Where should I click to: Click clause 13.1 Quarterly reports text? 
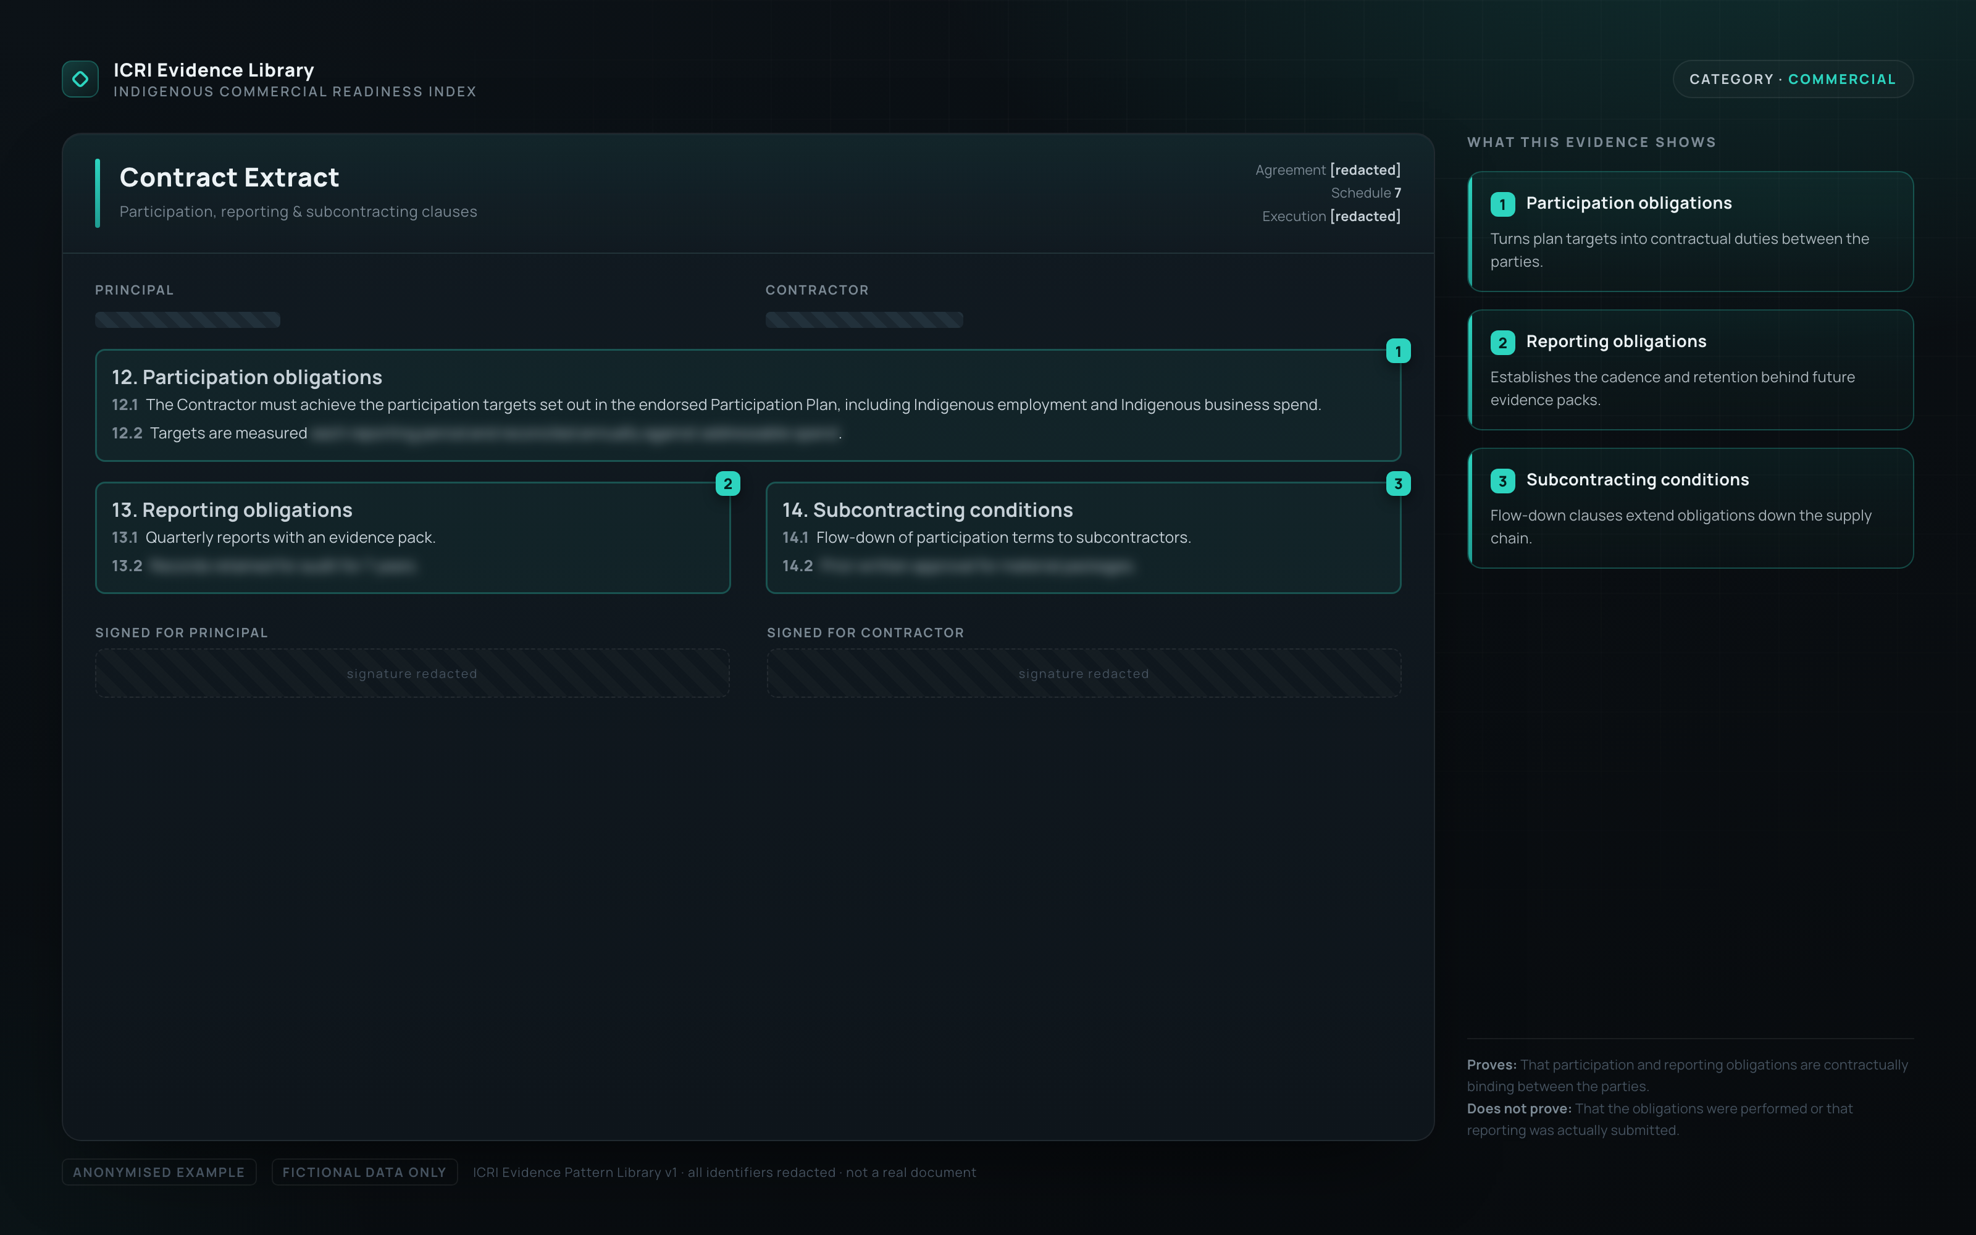coord(274,537)
